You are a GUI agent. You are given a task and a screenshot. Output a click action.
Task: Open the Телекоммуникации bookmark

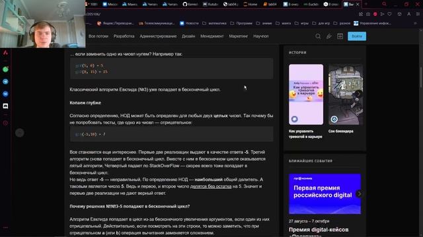pos(157,24)
